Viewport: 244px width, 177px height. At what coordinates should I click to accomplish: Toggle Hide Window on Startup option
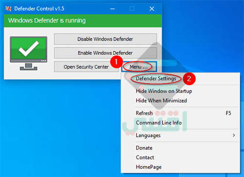(181, 91)
